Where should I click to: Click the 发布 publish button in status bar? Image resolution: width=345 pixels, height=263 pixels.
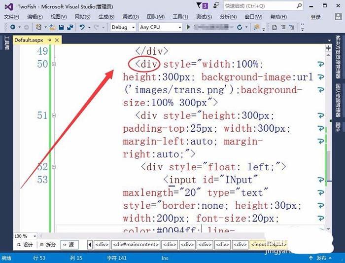321,258
